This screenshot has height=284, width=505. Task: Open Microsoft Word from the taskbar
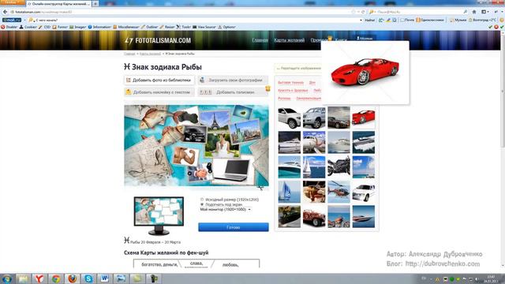coord(105,278)
